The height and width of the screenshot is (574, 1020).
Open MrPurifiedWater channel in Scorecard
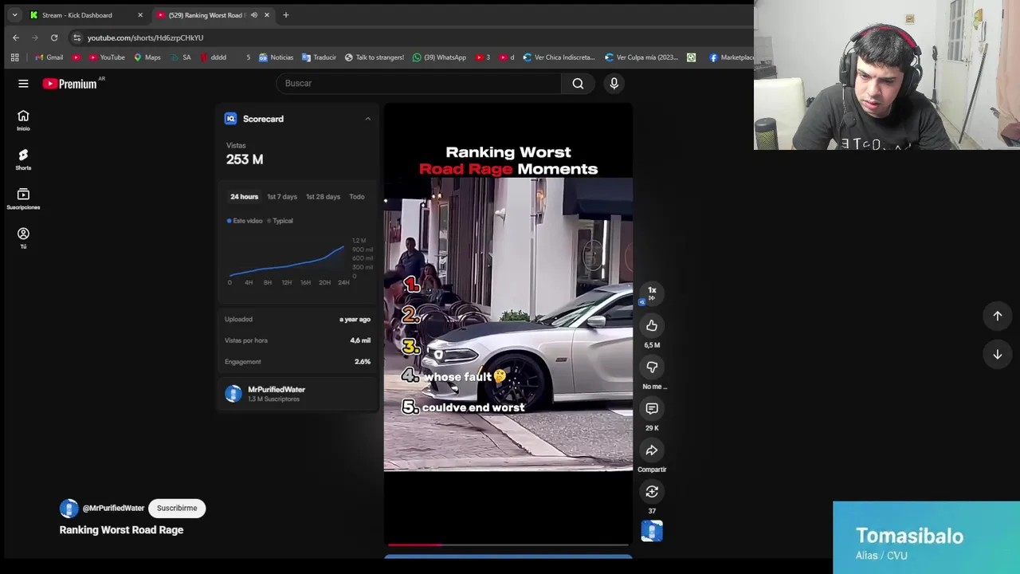pyautogui.click(x=276, y=390)
